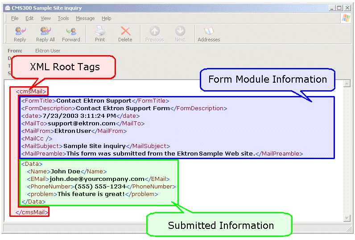Click the envelope icon in the title bar
The height and width of the screenshot is (240, 355).
[8, 8]
